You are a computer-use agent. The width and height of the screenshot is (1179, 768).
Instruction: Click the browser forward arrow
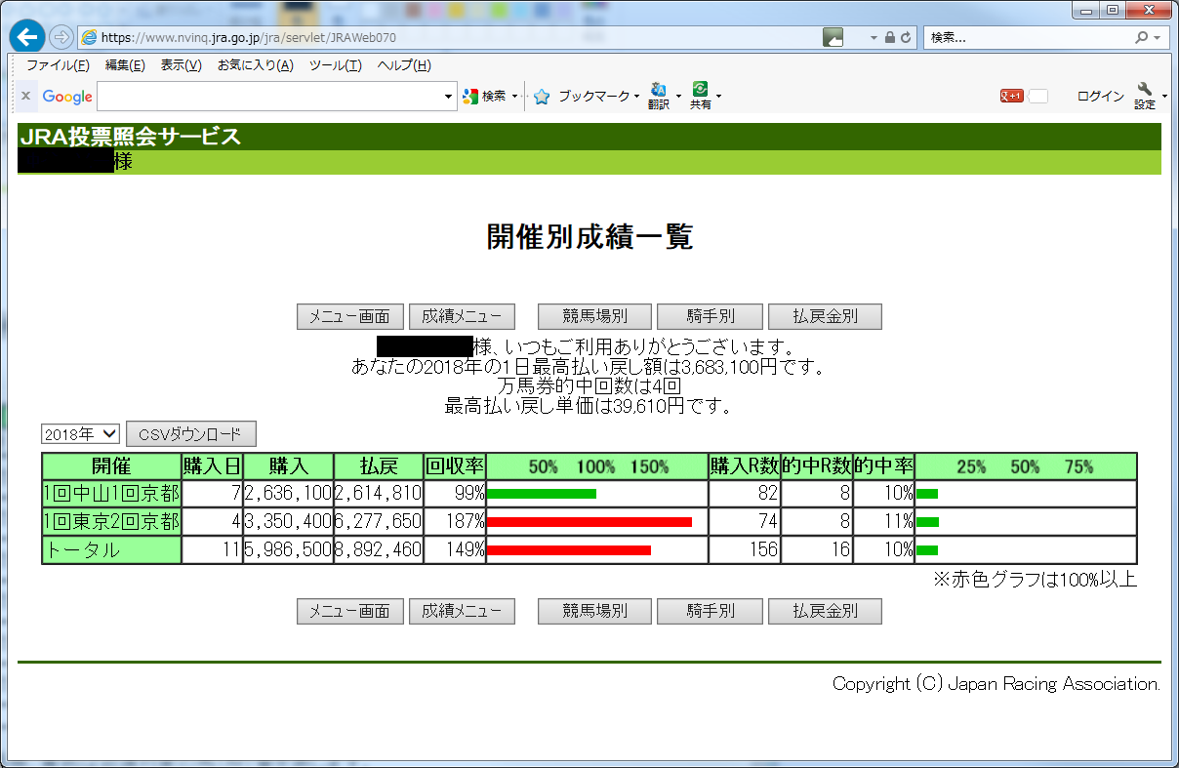click(x=61, y=37)
